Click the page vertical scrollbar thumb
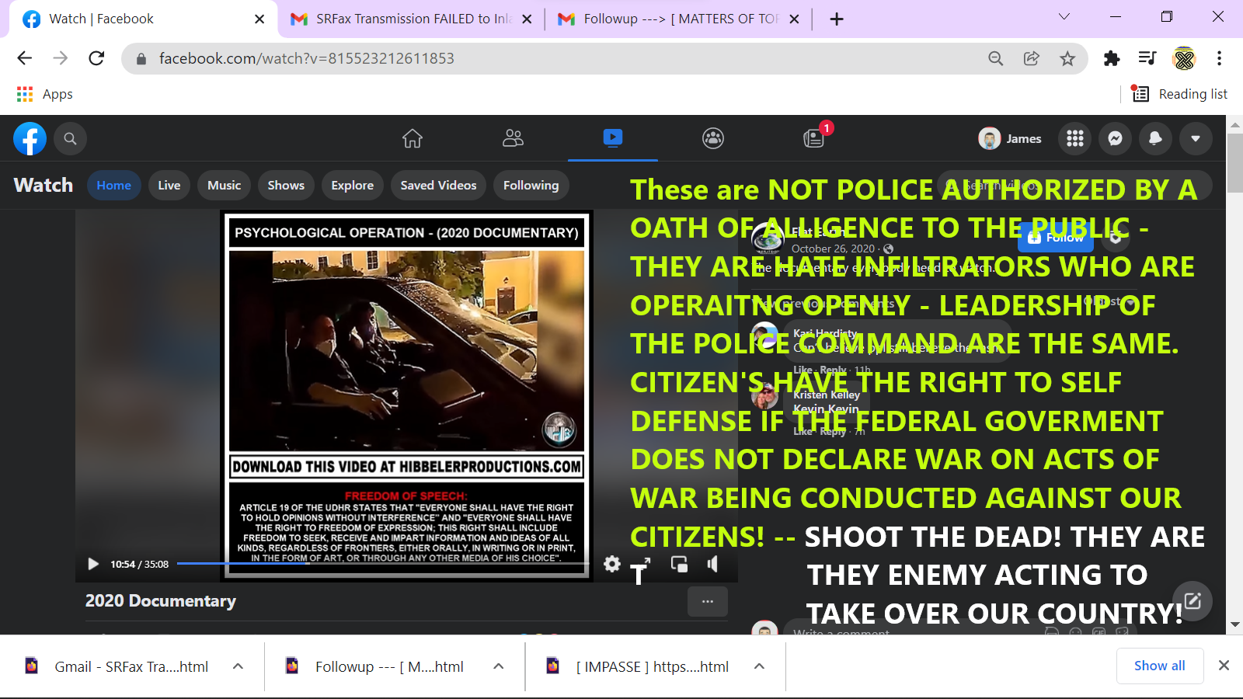This screenshot has width=1243, height=699. click(1234, 163)
